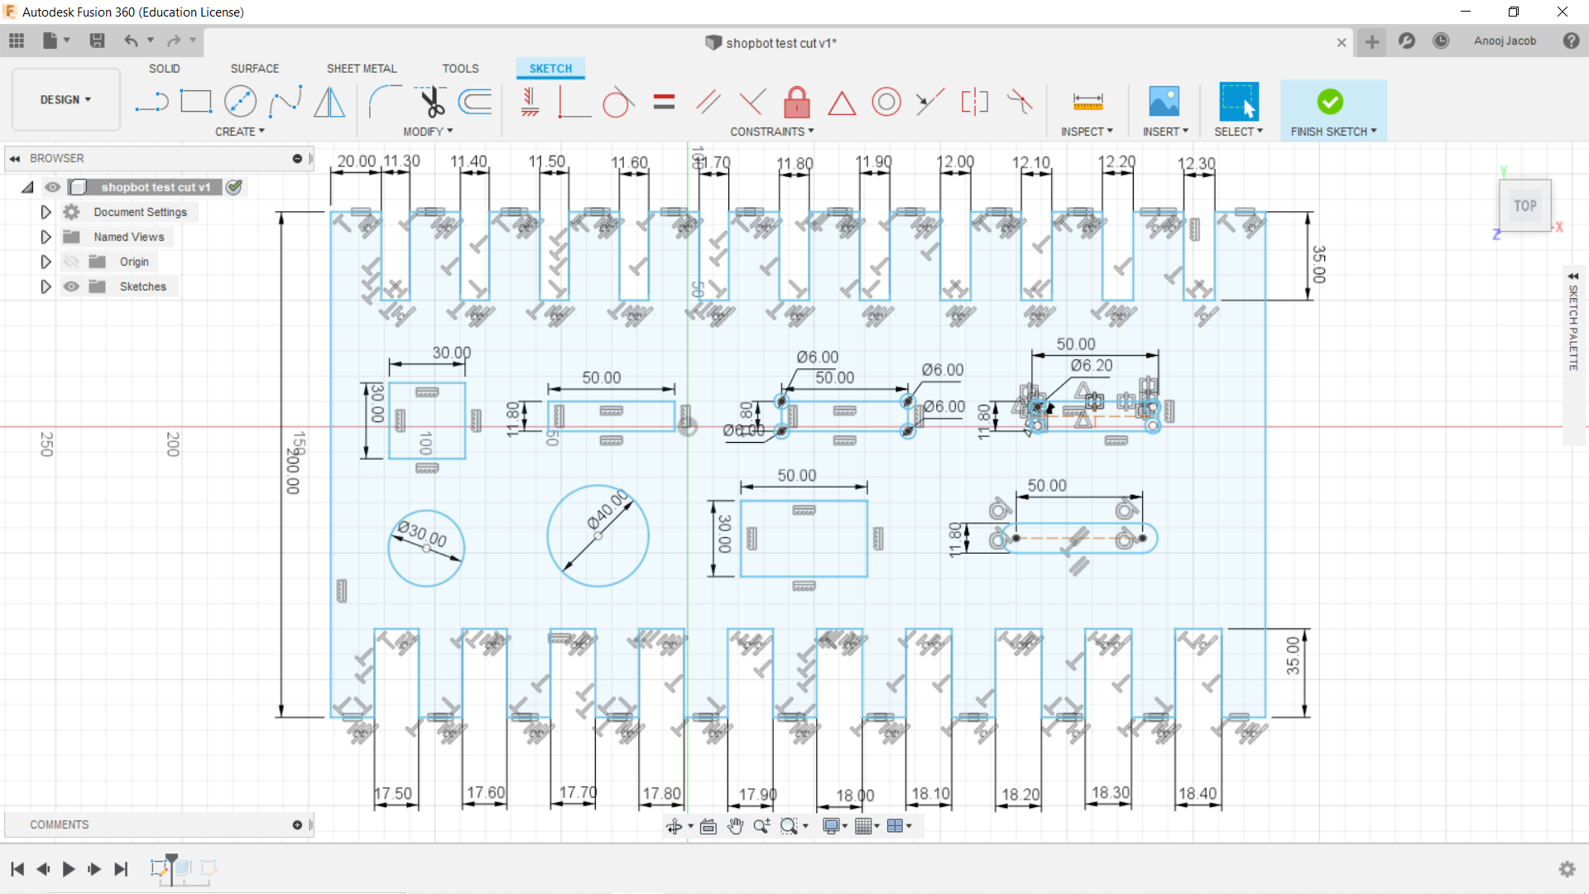Viewport: 1589px width, 894px height.
Task: Apply Curvature constraint
Action: point(1020,102)
